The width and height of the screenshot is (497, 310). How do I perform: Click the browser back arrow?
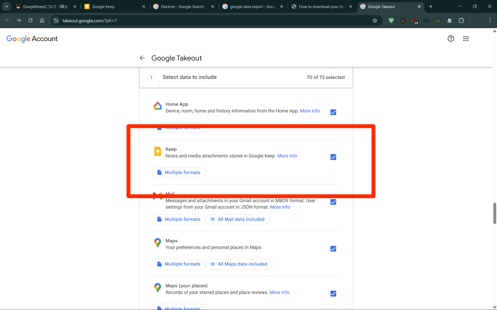coord(7,20)
